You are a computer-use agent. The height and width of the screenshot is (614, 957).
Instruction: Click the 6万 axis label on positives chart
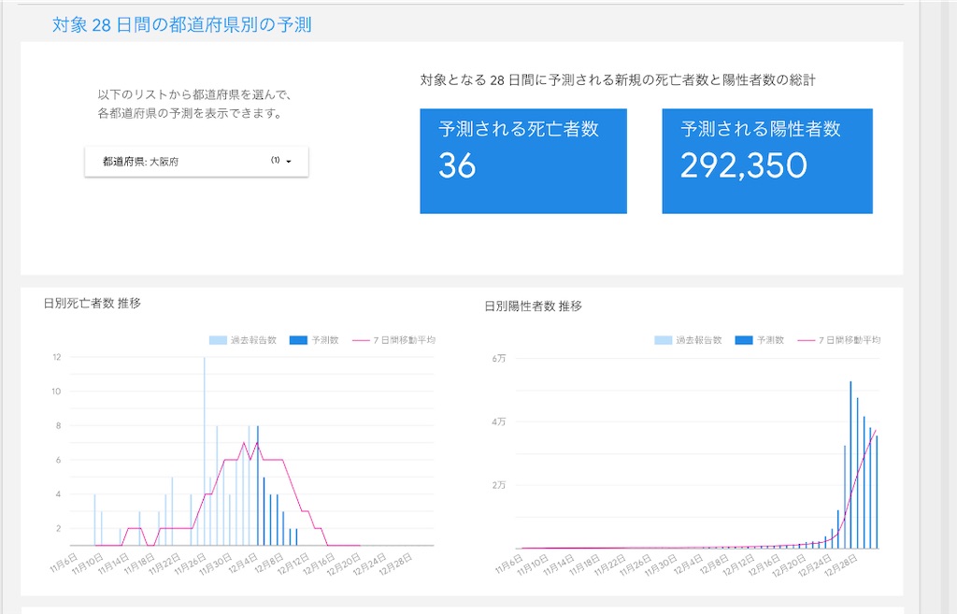tap(499, 358)
